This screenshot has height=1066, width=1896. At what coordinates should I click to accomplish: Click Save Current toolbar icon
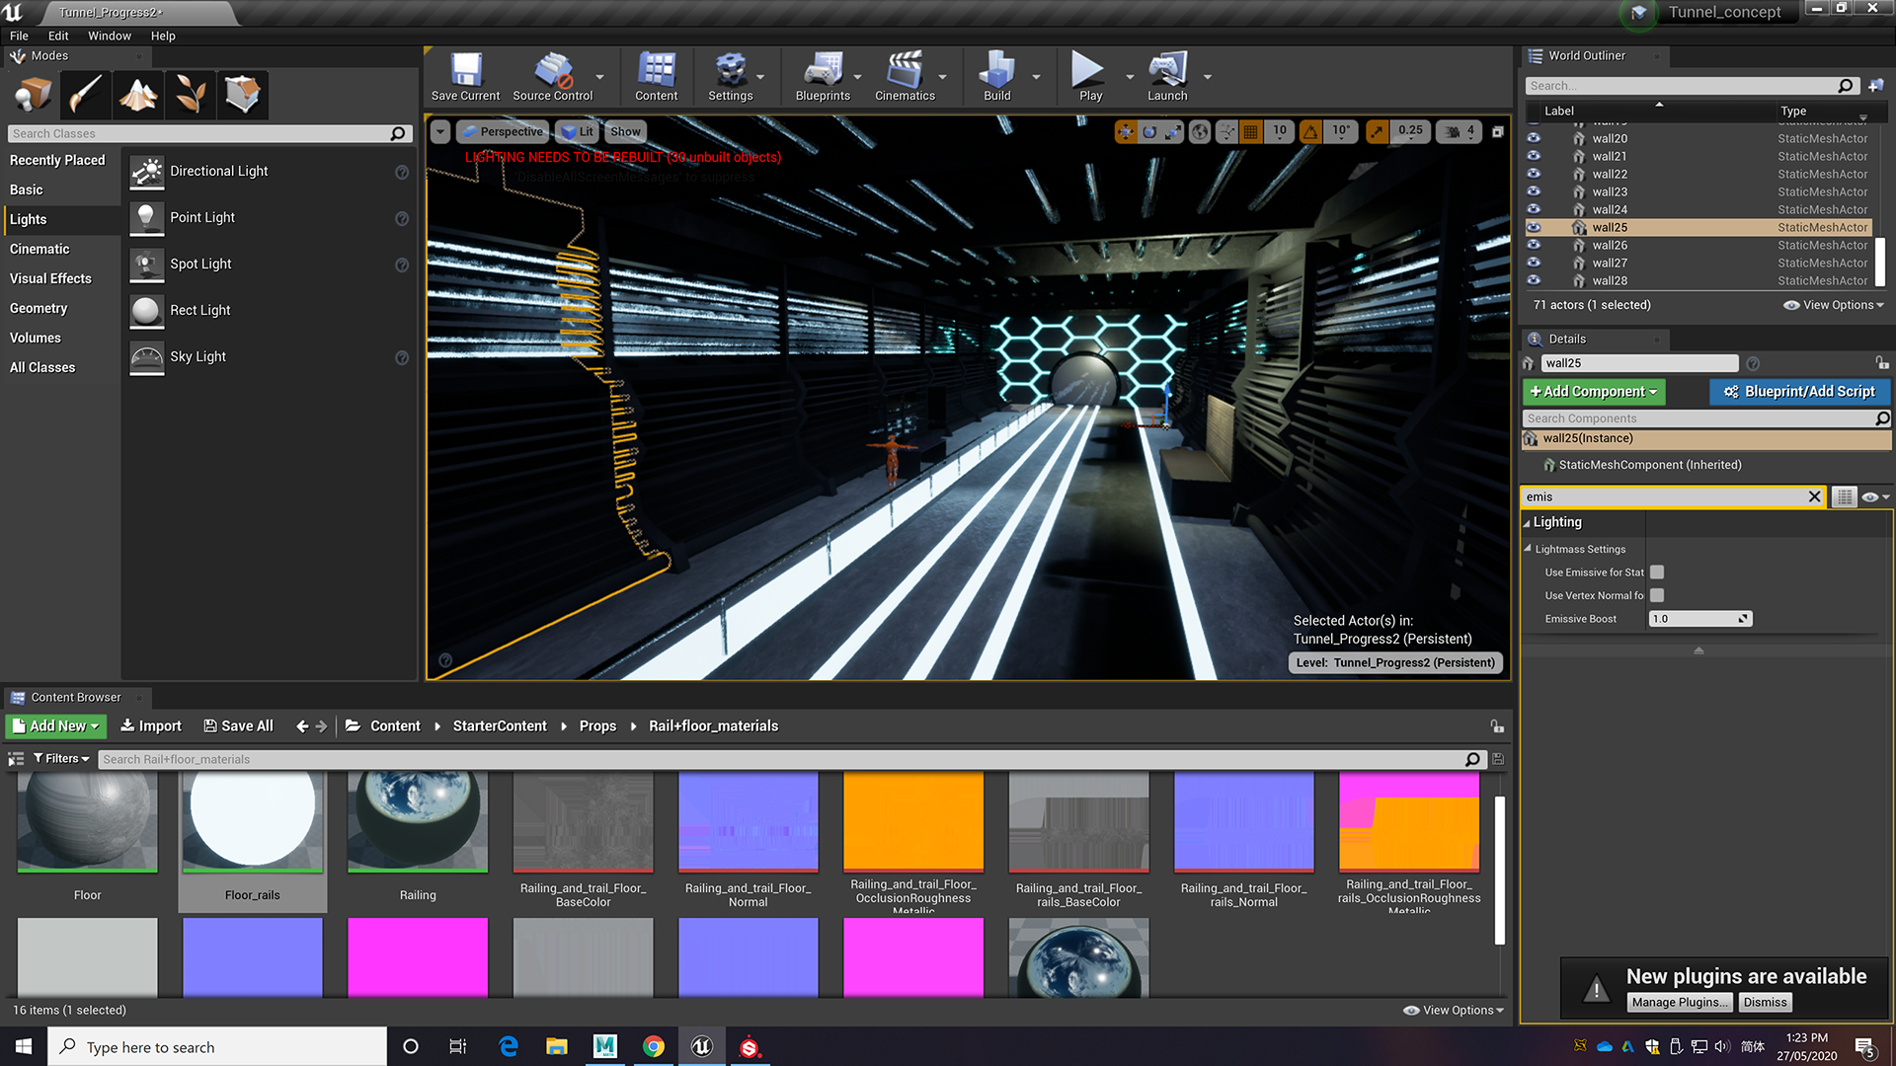pyautogui.click(x=465, y=76)
